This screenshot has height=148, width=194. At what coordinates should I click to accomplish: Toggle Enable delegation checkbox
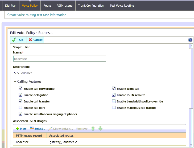20,95
